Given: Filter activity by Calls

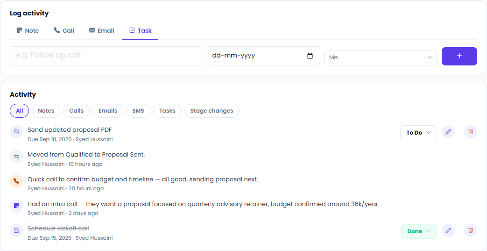Looking at the screenshot, I should [x=77, y=111].
